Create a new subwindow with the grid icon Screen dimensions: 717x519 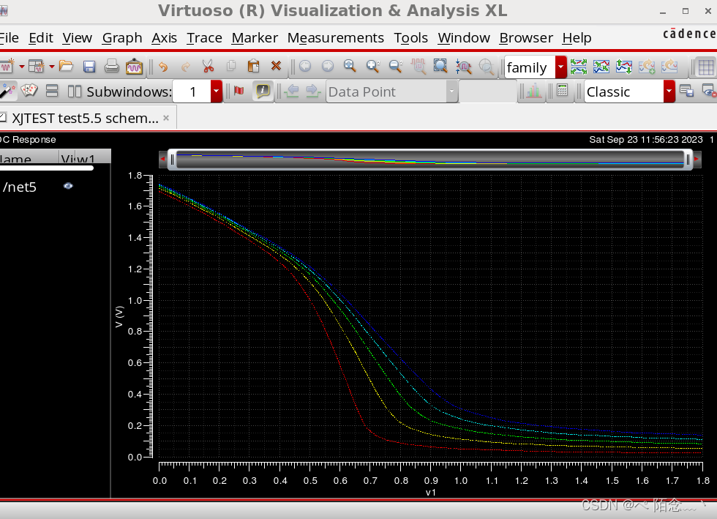36,67
